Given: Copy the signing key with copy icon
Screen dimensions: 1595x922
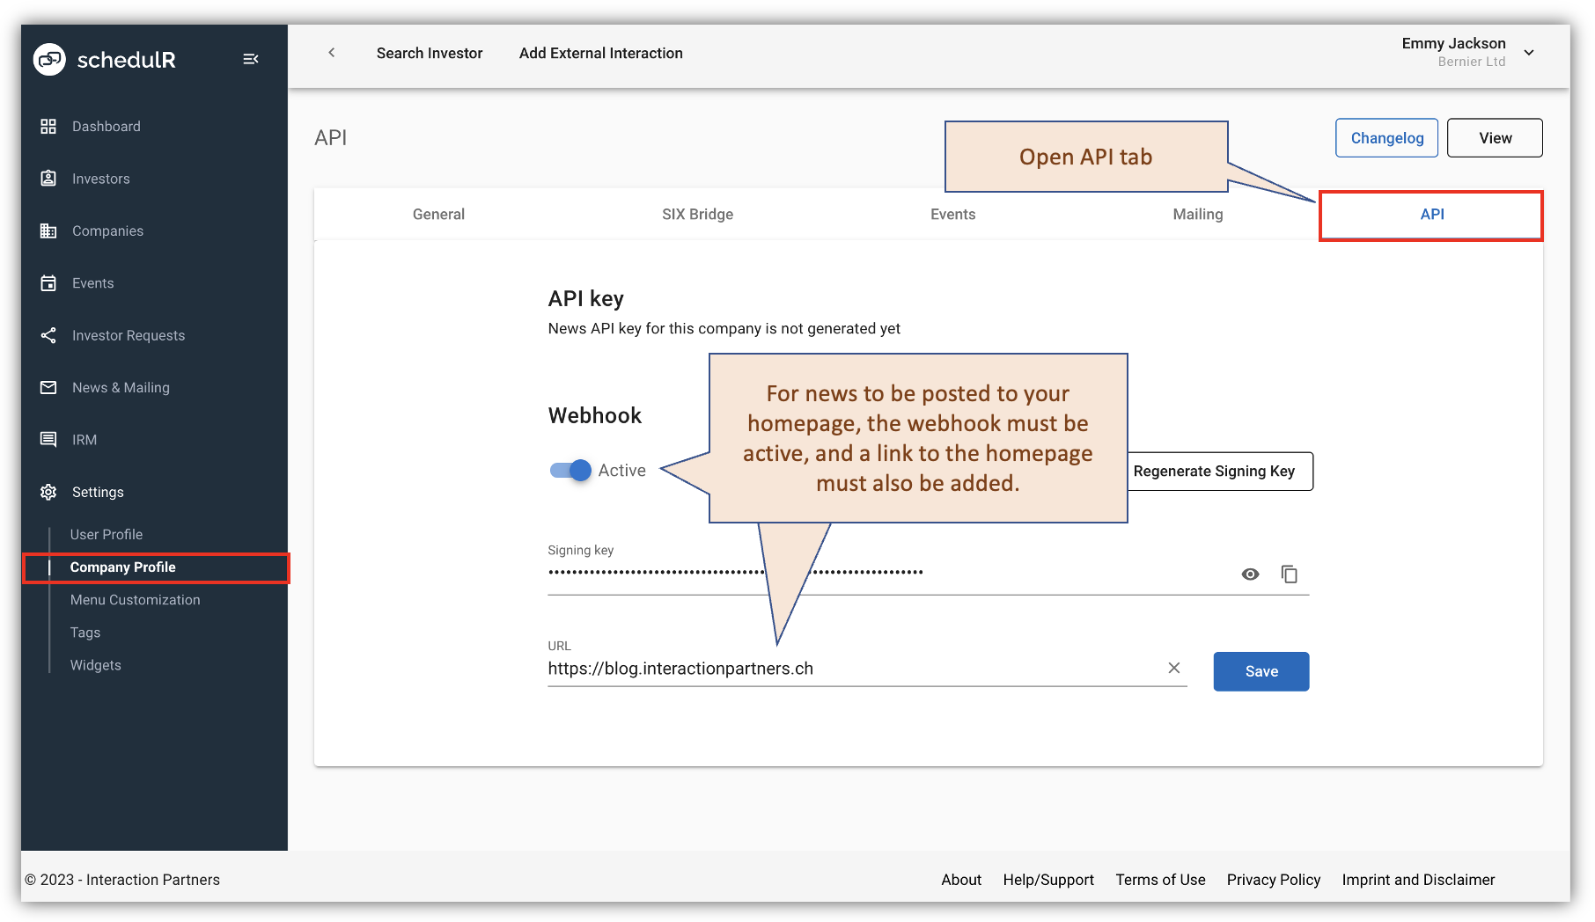Looking at the screenshot, I should tap(1290, 574).
